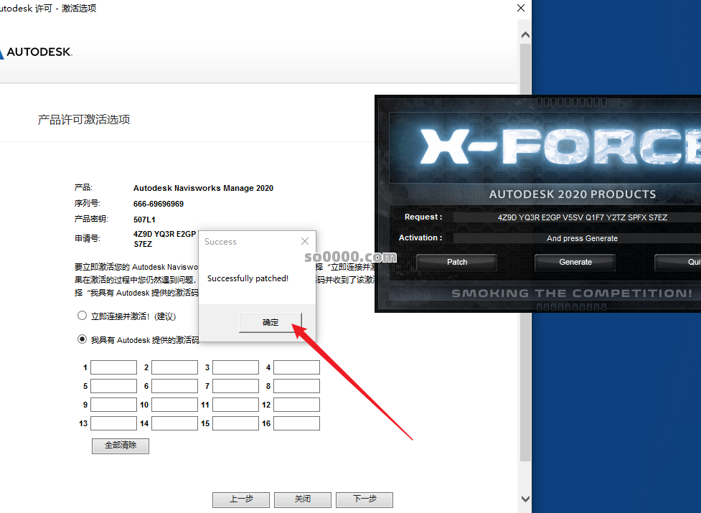701x513 pixels.
Task: Close the Autodesk licensing window
Action: point(521,8)
